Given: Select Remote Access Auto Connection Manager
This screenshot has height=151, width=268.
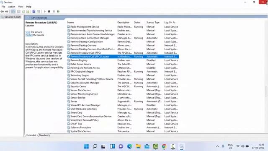Looking at the screenshot, I should 123,34.
